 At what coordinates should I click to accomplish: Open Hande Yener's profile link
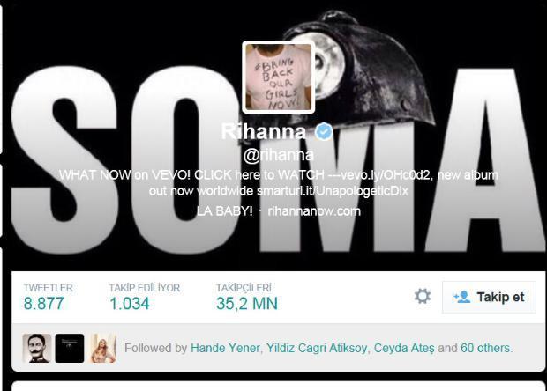pos(225,348)
